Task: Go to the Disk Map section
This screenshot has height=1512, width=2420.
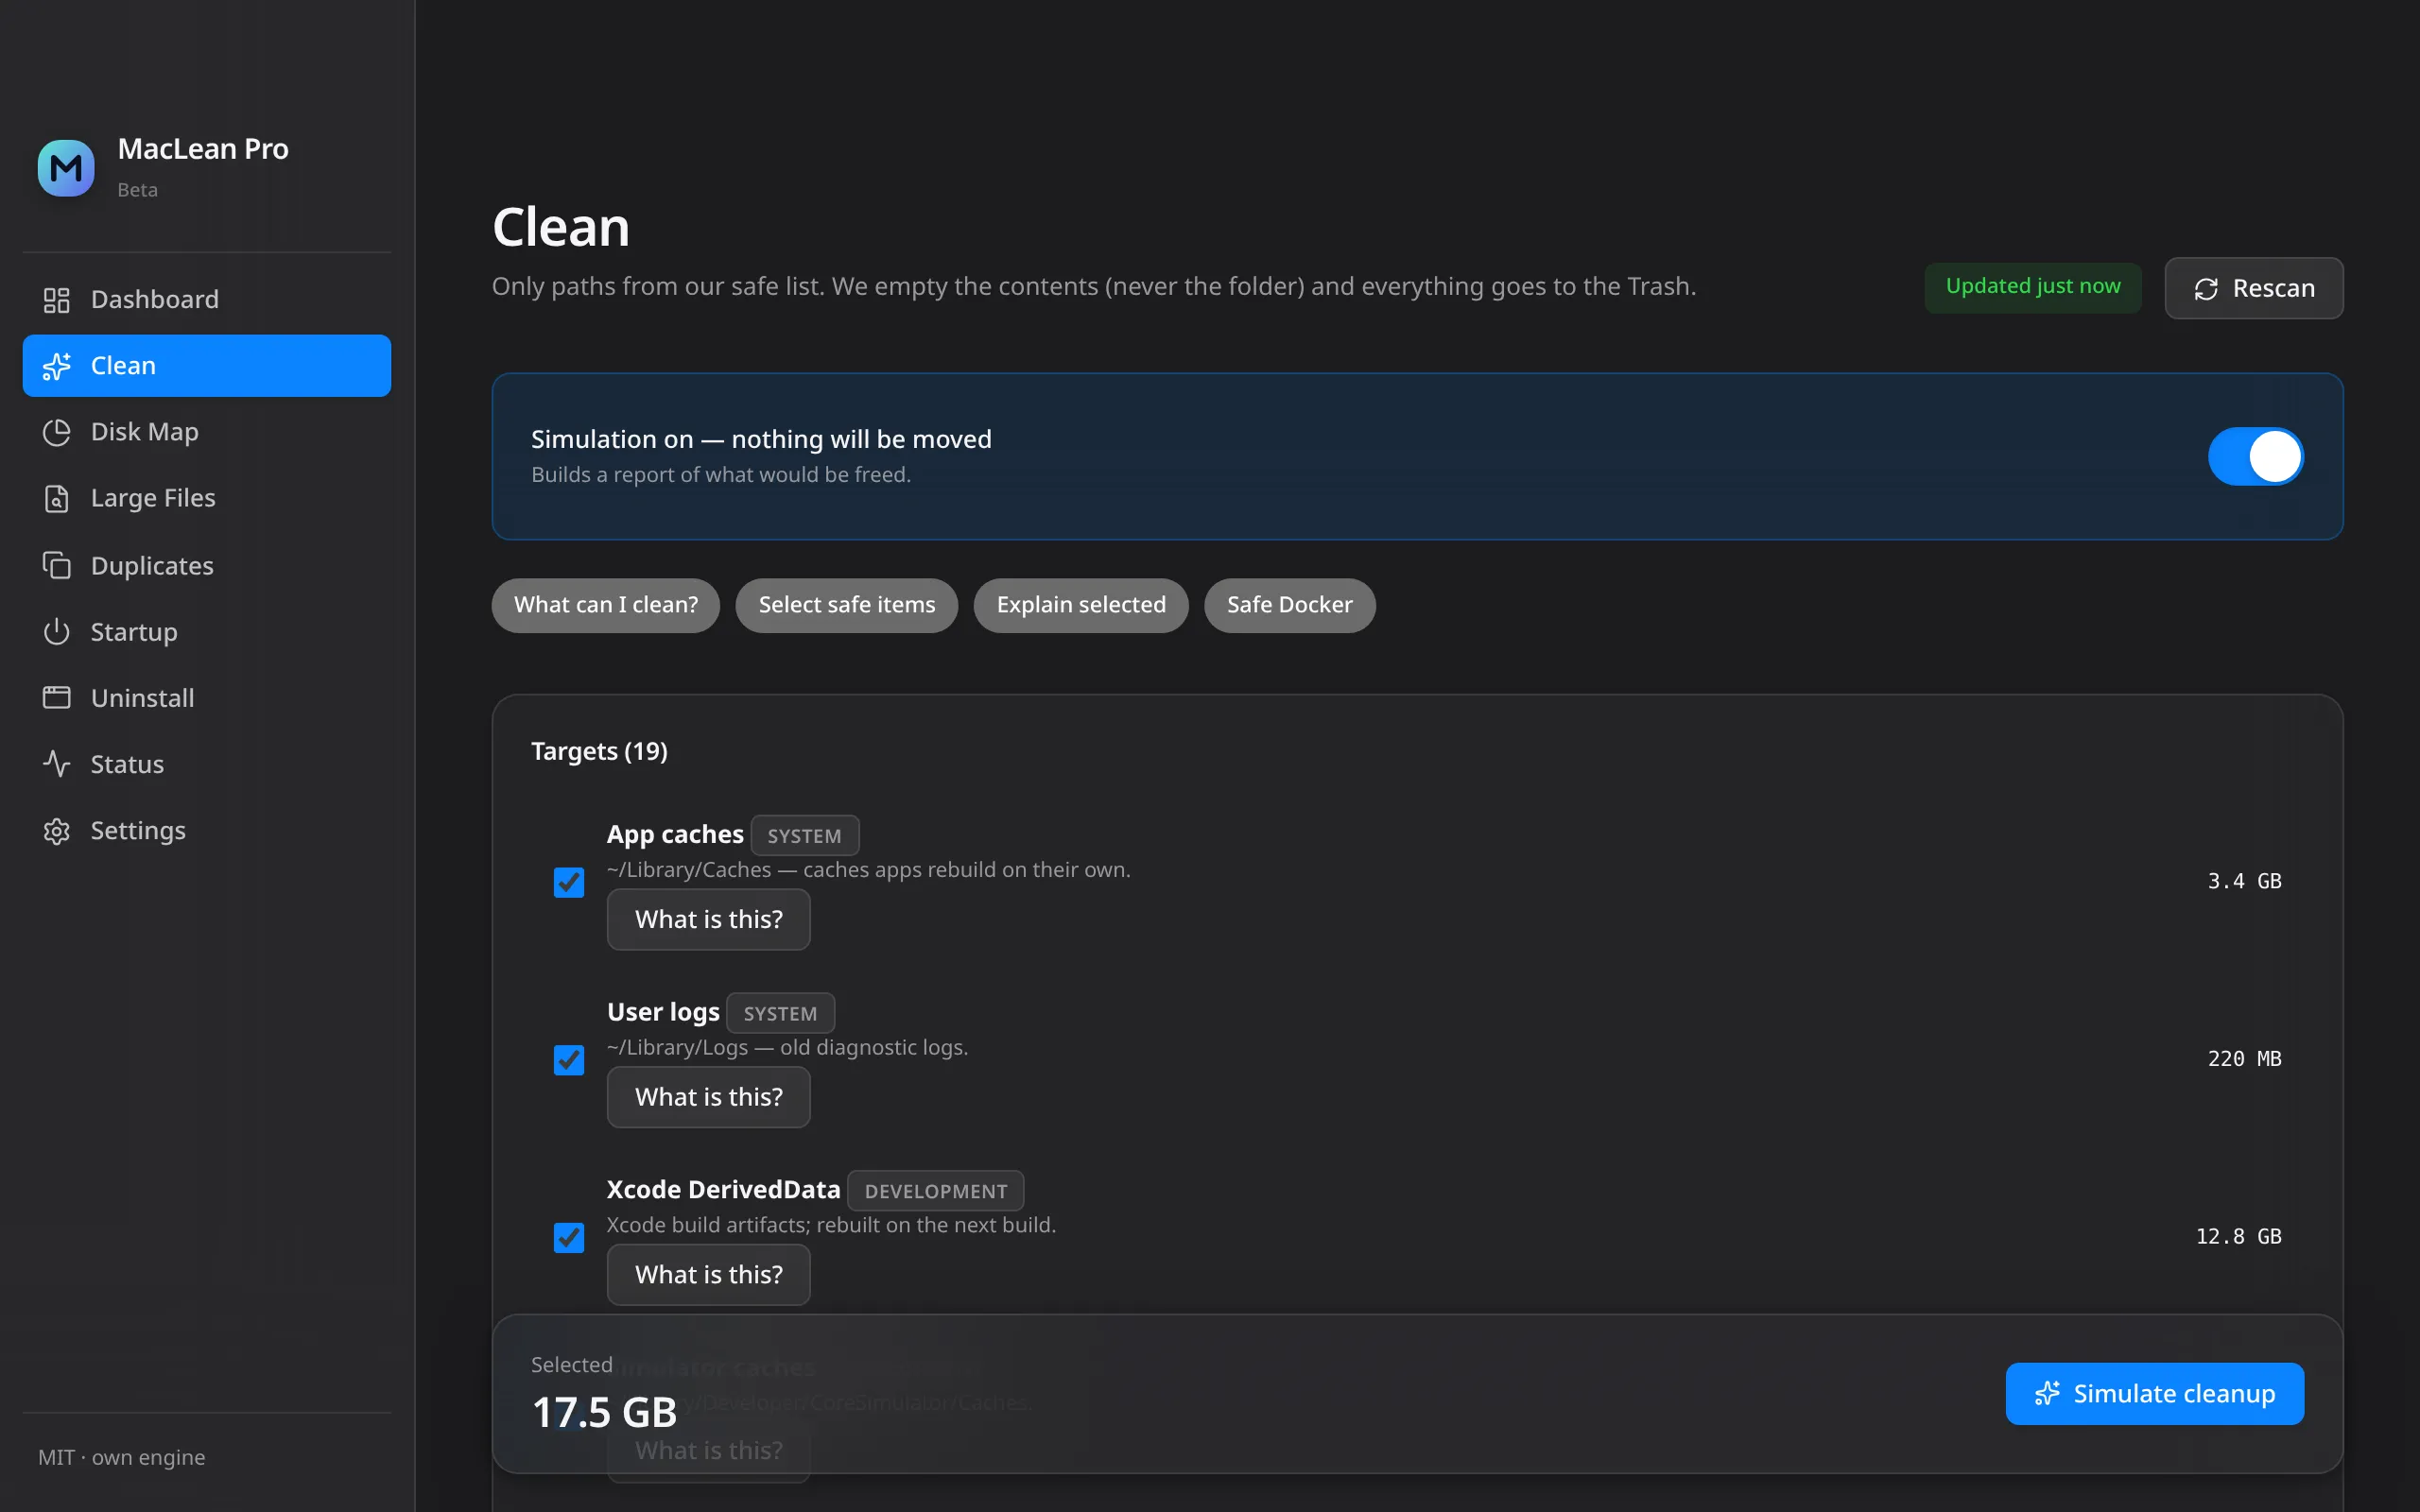Action: [x=207, y=432]
